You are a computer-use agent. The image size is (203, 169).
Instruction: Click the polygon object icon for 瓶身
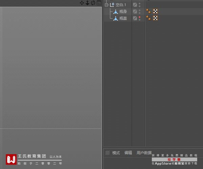(115, 11)
